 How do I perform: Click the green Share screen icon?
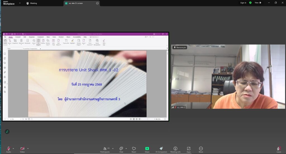click(x=147, y=148)
